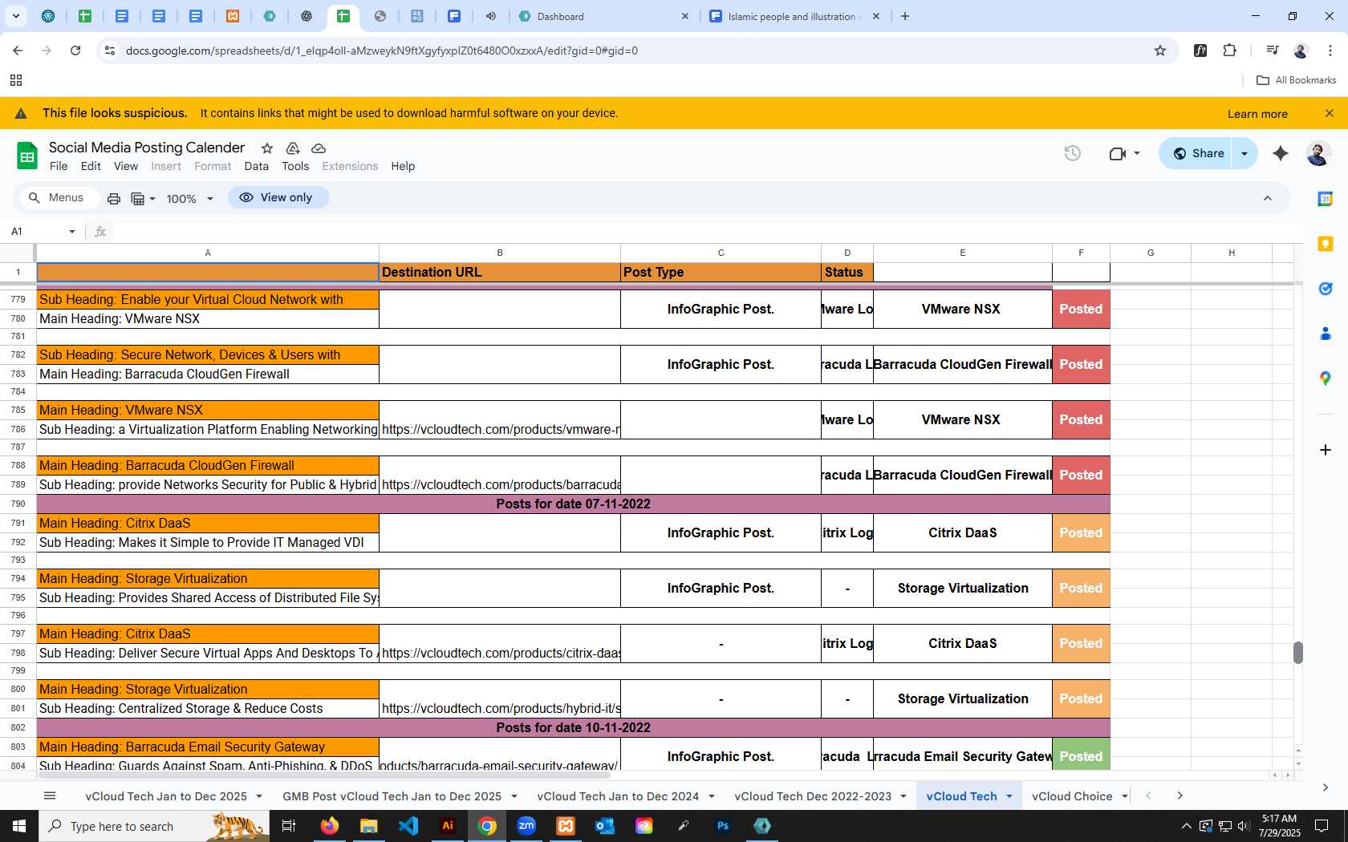Expand the zoom level 100% dropdown
Image resolution: width=1348 pixels, height=842 pixels.
click(x=210, y=199)
